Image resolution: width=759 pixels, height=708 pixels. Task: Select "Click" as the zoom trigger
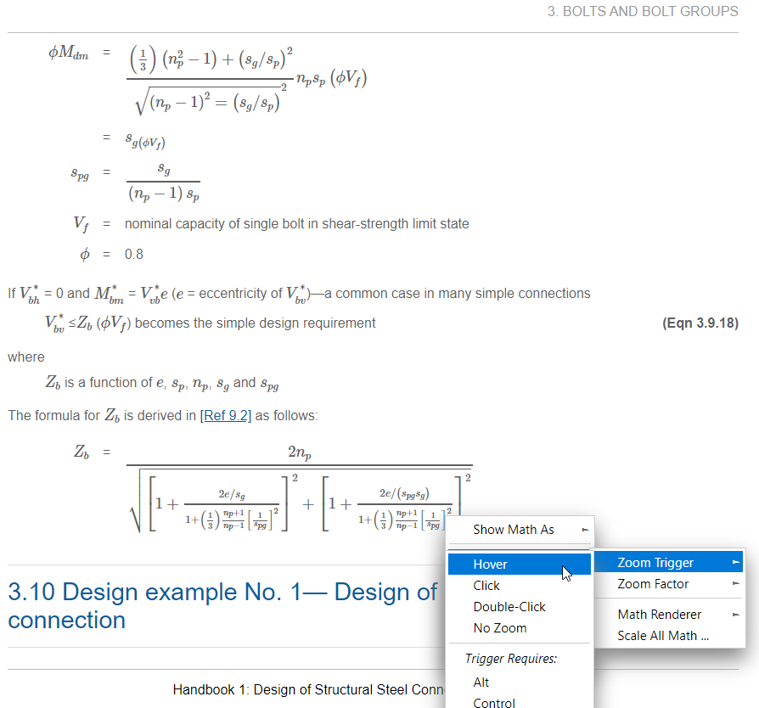pos(485,585)
